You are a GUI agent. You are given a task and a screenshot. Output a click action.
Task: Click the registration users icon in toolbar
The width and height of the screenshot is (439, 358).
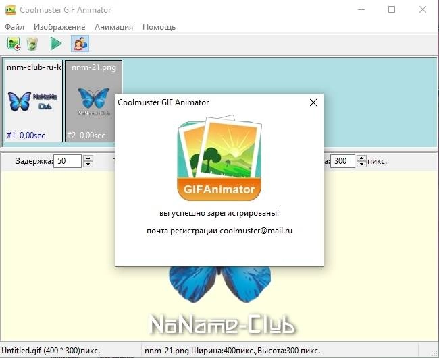click(x=80, y=44)
